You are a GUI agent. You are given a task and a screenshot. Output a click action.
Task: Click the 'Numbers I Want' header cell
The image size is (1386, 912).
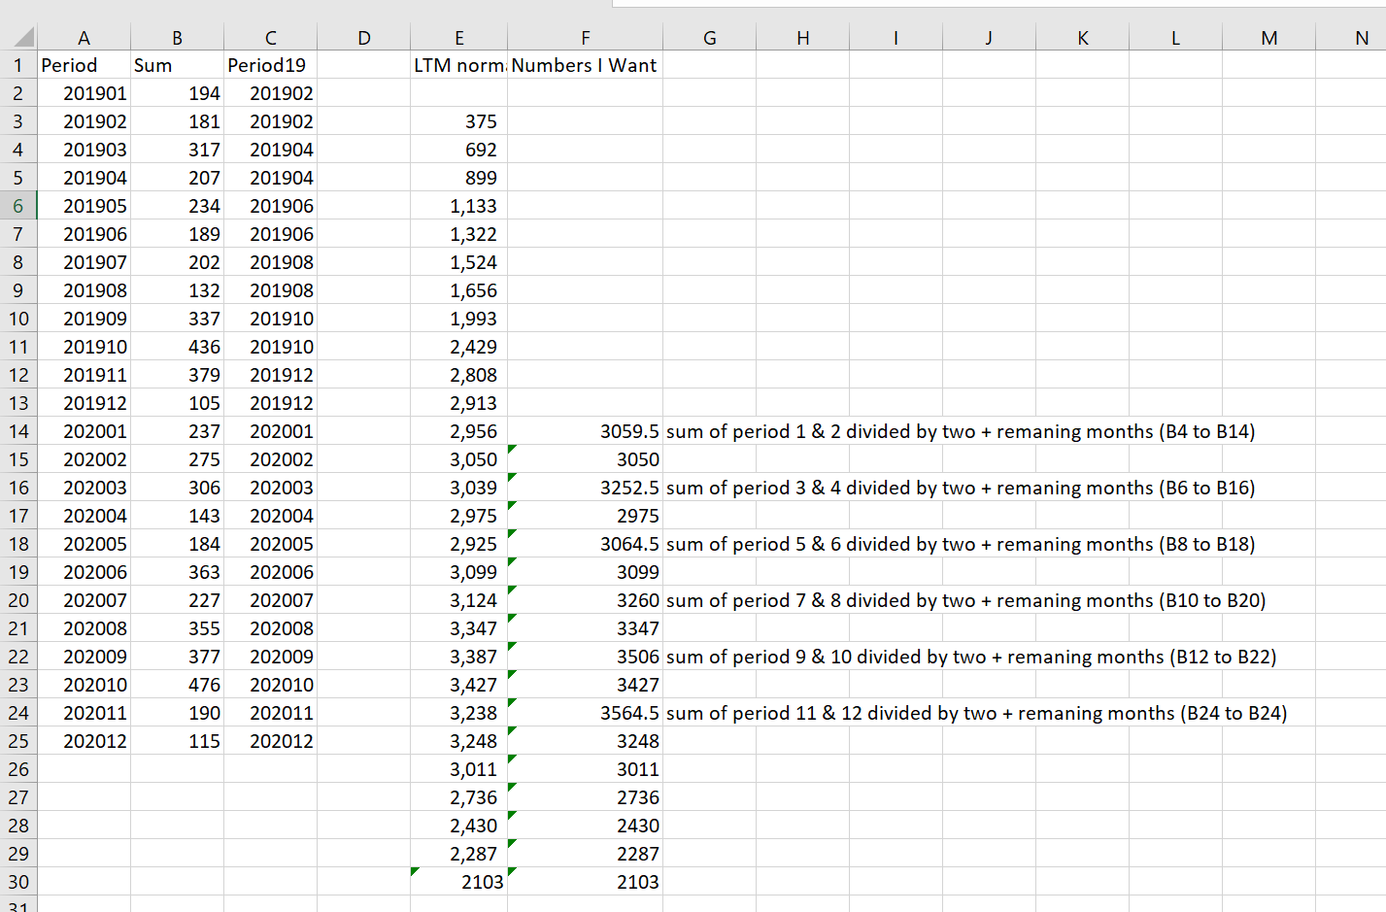(x=586, y=65)
